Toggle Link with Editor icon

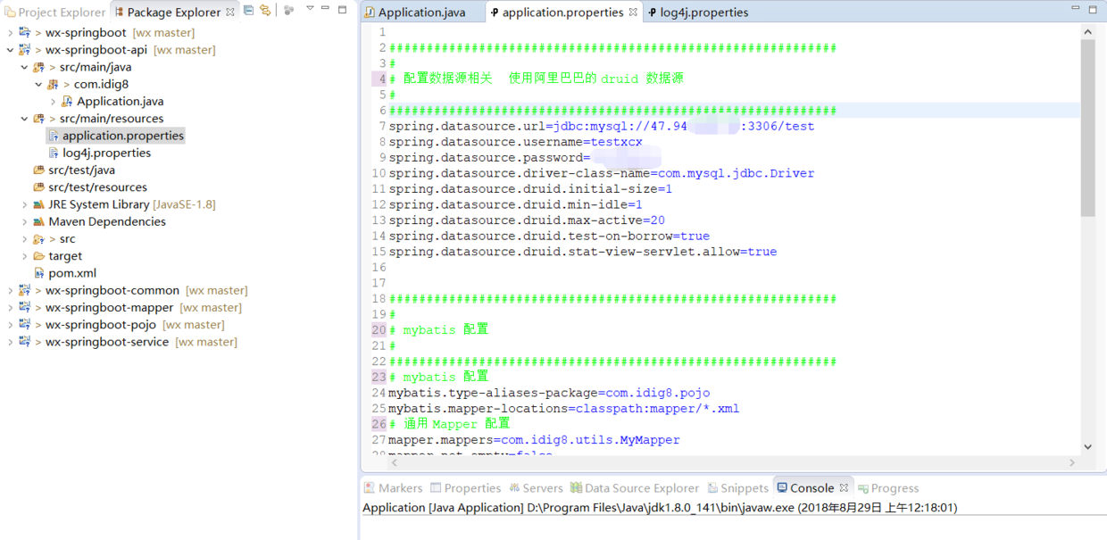(x=265, y=11)
